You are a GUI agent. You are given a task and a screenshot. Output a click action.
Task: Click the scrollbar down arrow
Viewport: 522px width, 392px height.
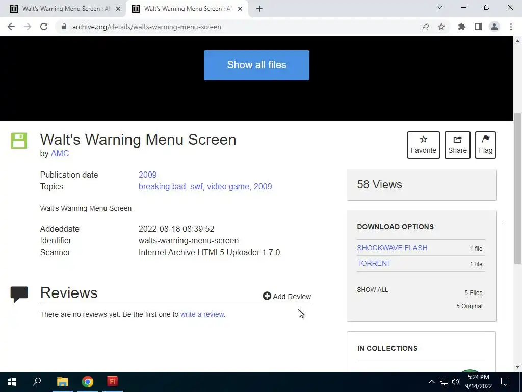tap(517, 367)
